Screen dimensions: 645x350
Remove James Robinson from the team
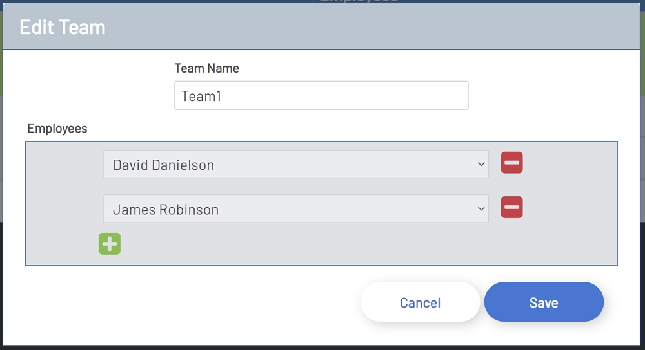[x=511, y=208]
